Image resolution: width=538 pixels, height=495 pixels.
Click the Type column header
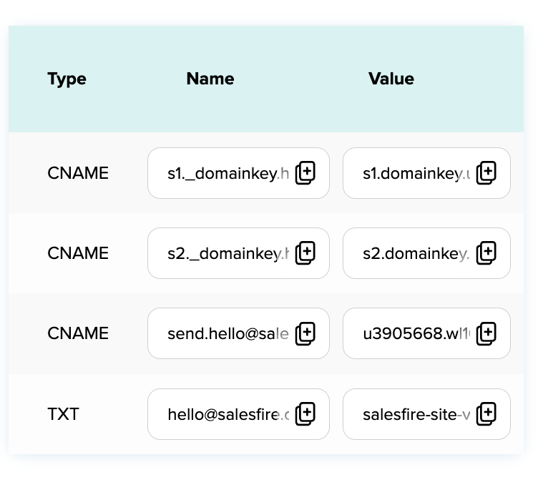click(67, 79)
